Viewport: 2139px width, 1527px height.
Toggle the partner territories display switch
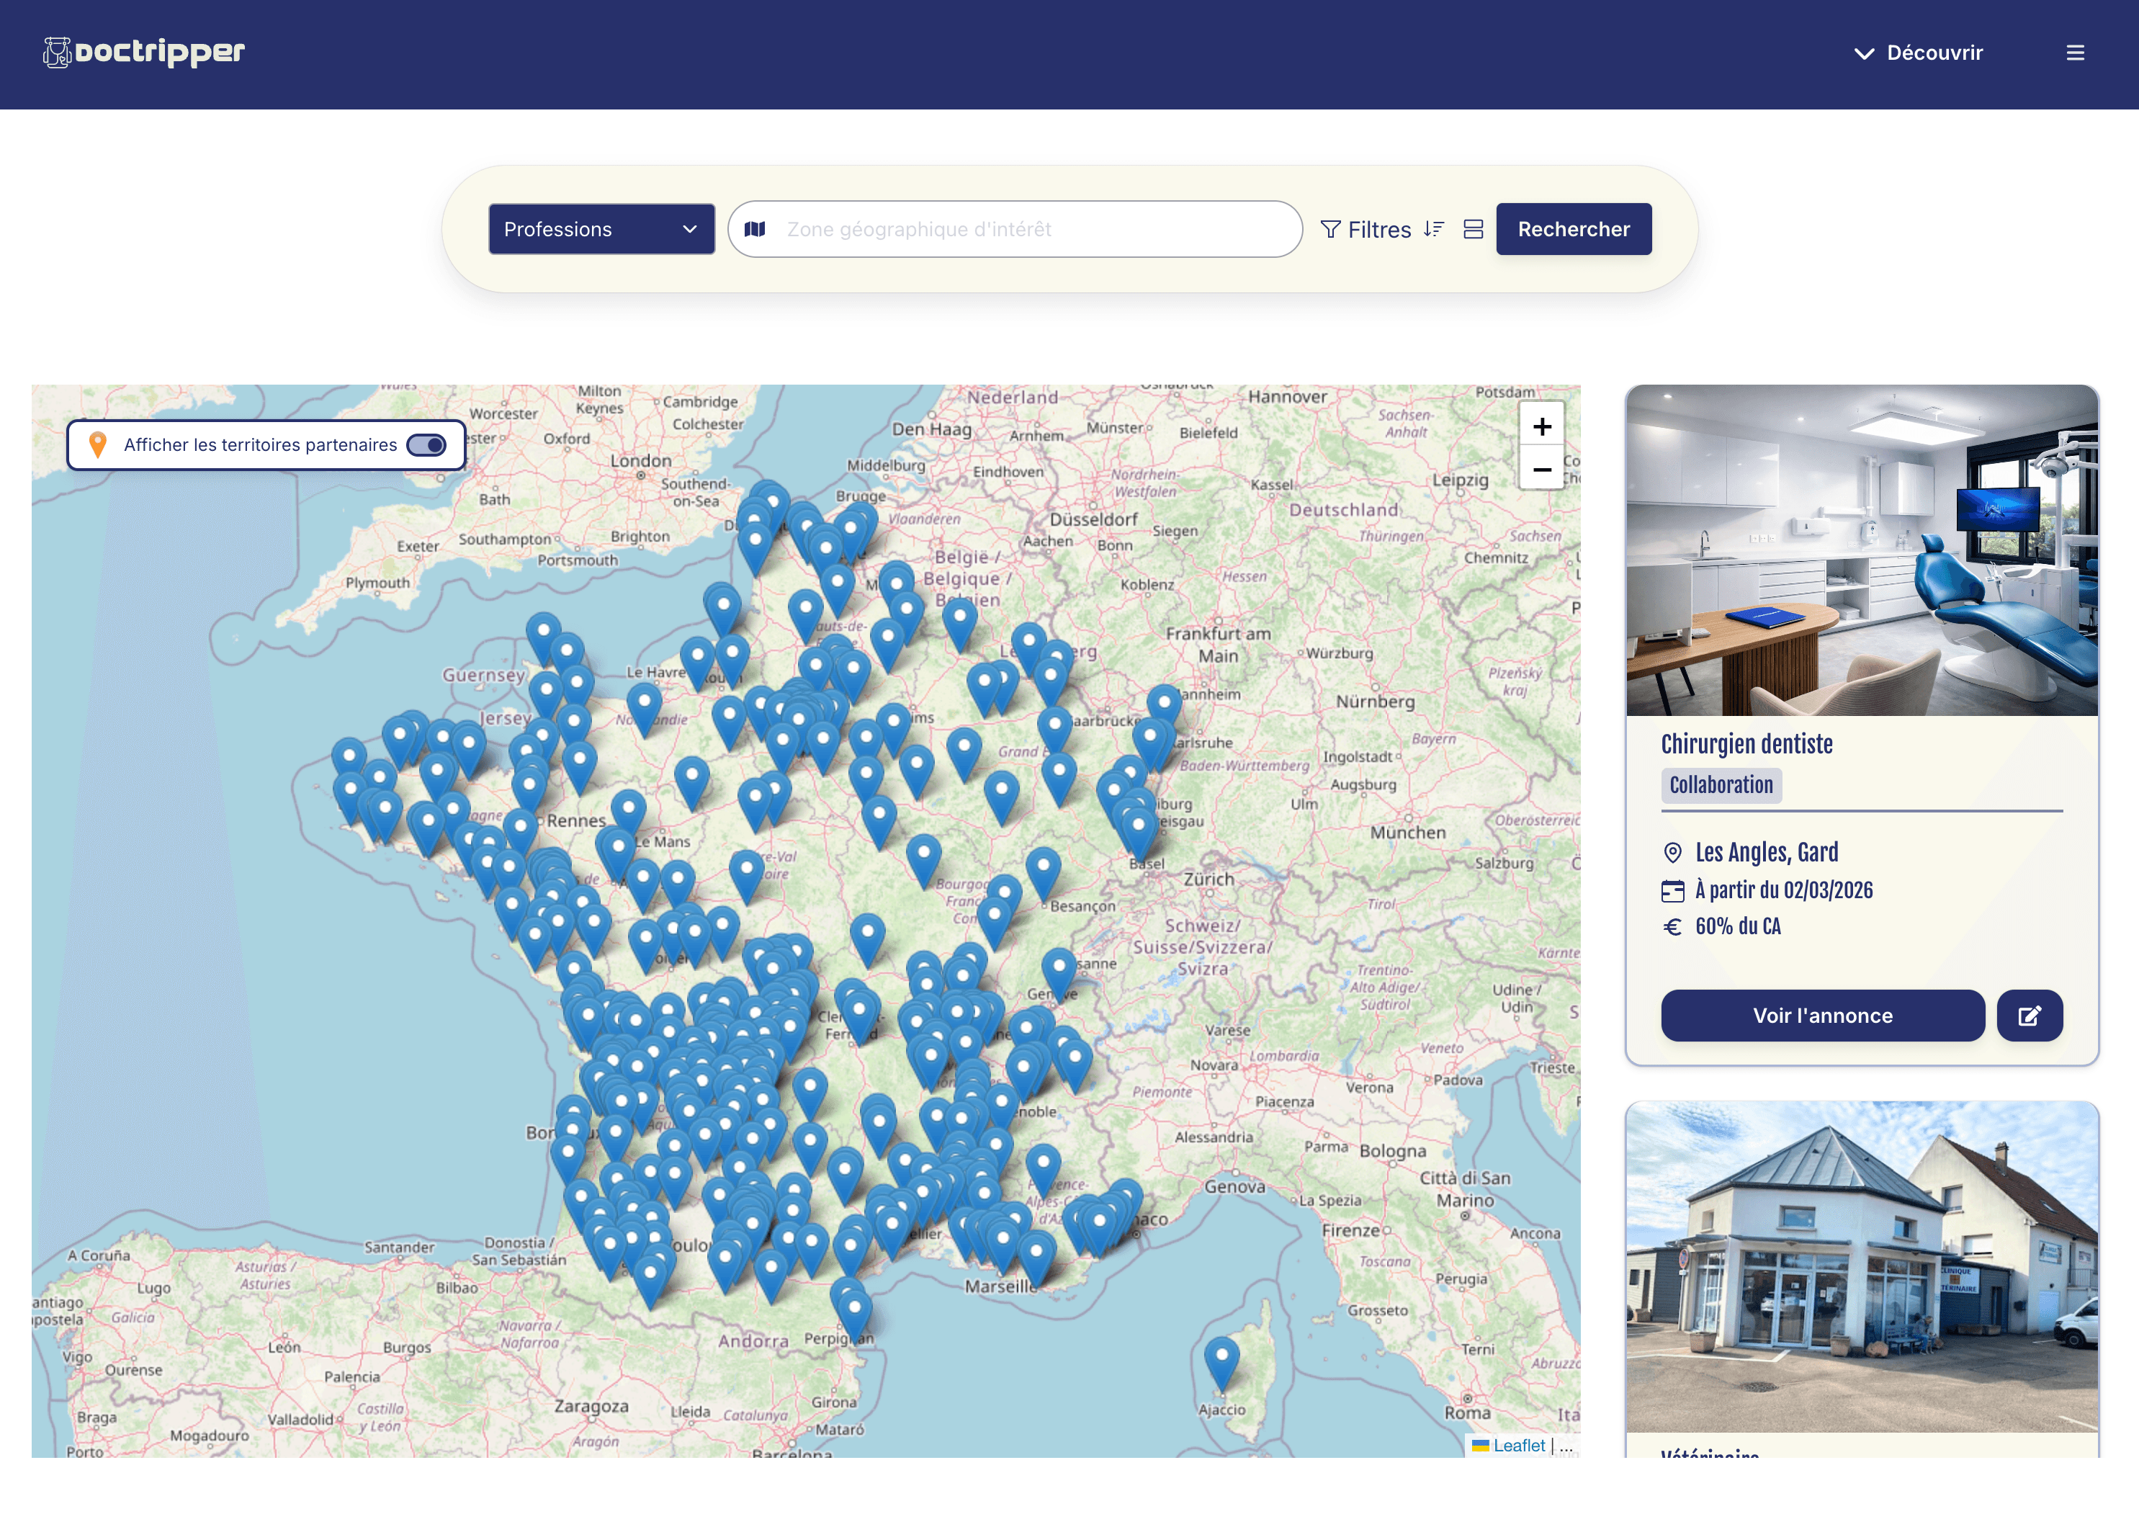click(427, 444)
